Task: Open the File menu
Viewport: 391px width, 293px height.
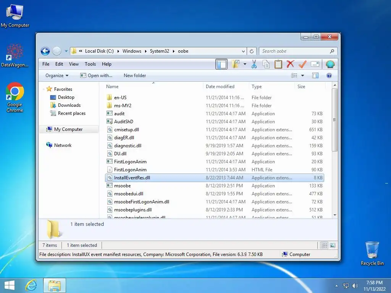Action: tap(46, 64)
